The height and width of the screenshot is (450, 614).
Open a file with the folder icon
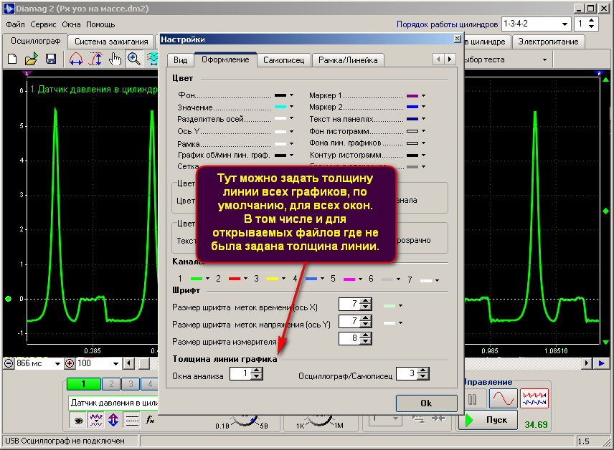(x=31, y=59)
